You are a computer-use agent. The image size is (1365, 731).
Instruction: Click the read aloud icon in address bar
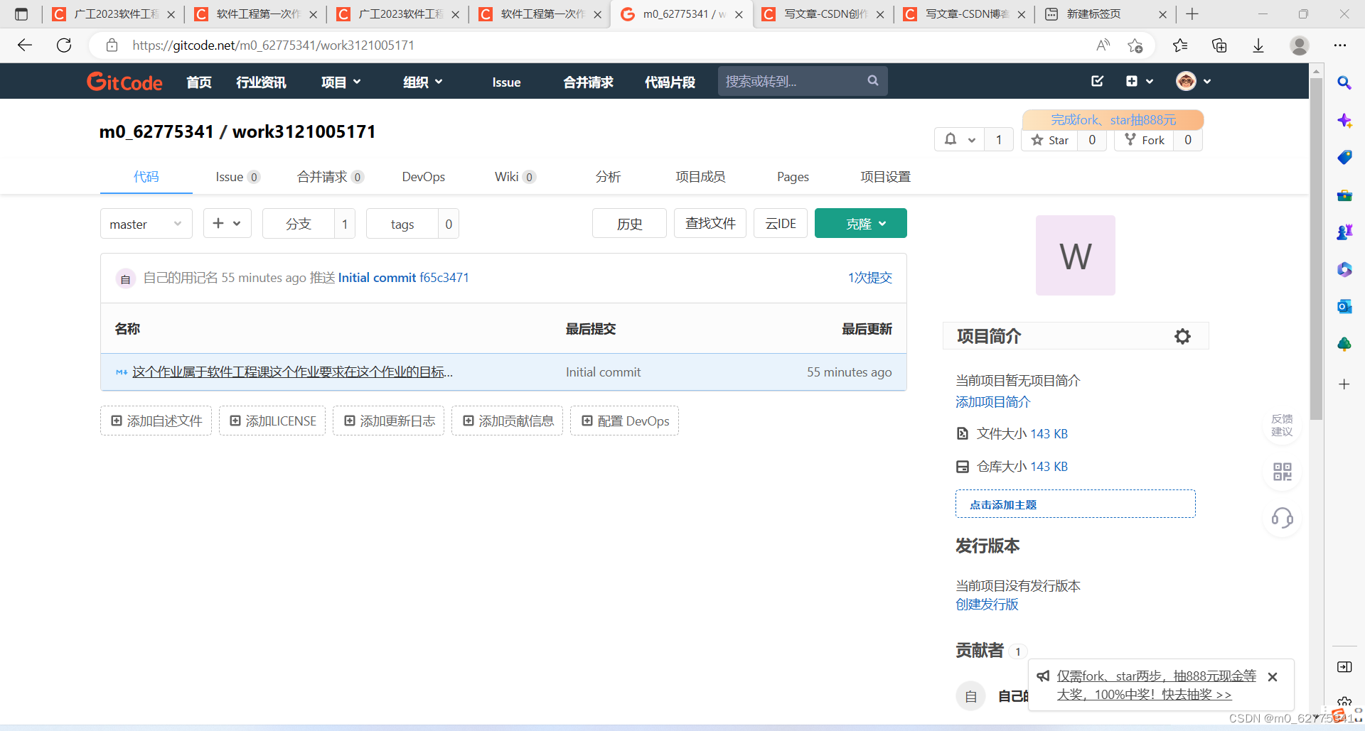1103,45
